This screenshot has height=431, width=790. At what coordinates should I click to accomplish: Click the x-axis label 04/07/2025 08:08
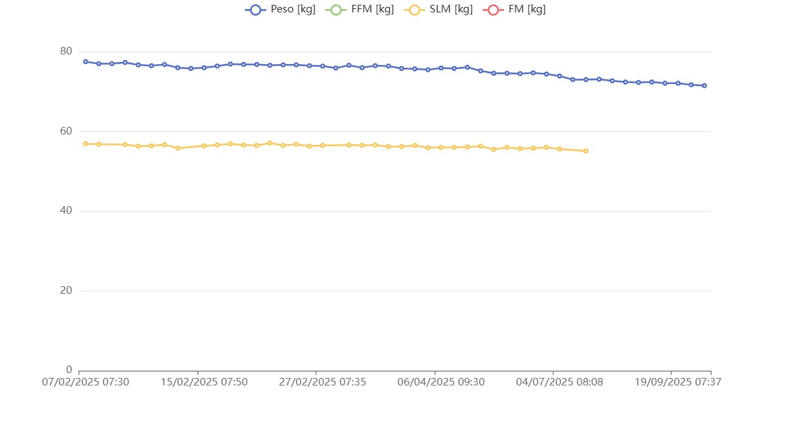pyautogui.click(x=560, y=381)
